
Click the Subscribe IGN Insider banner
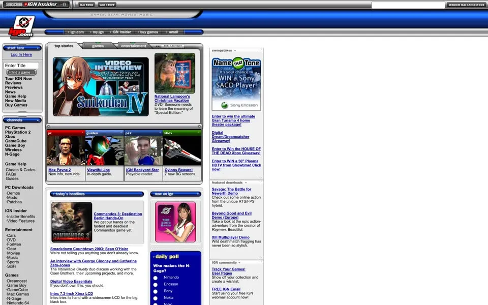tap(36, 5)
